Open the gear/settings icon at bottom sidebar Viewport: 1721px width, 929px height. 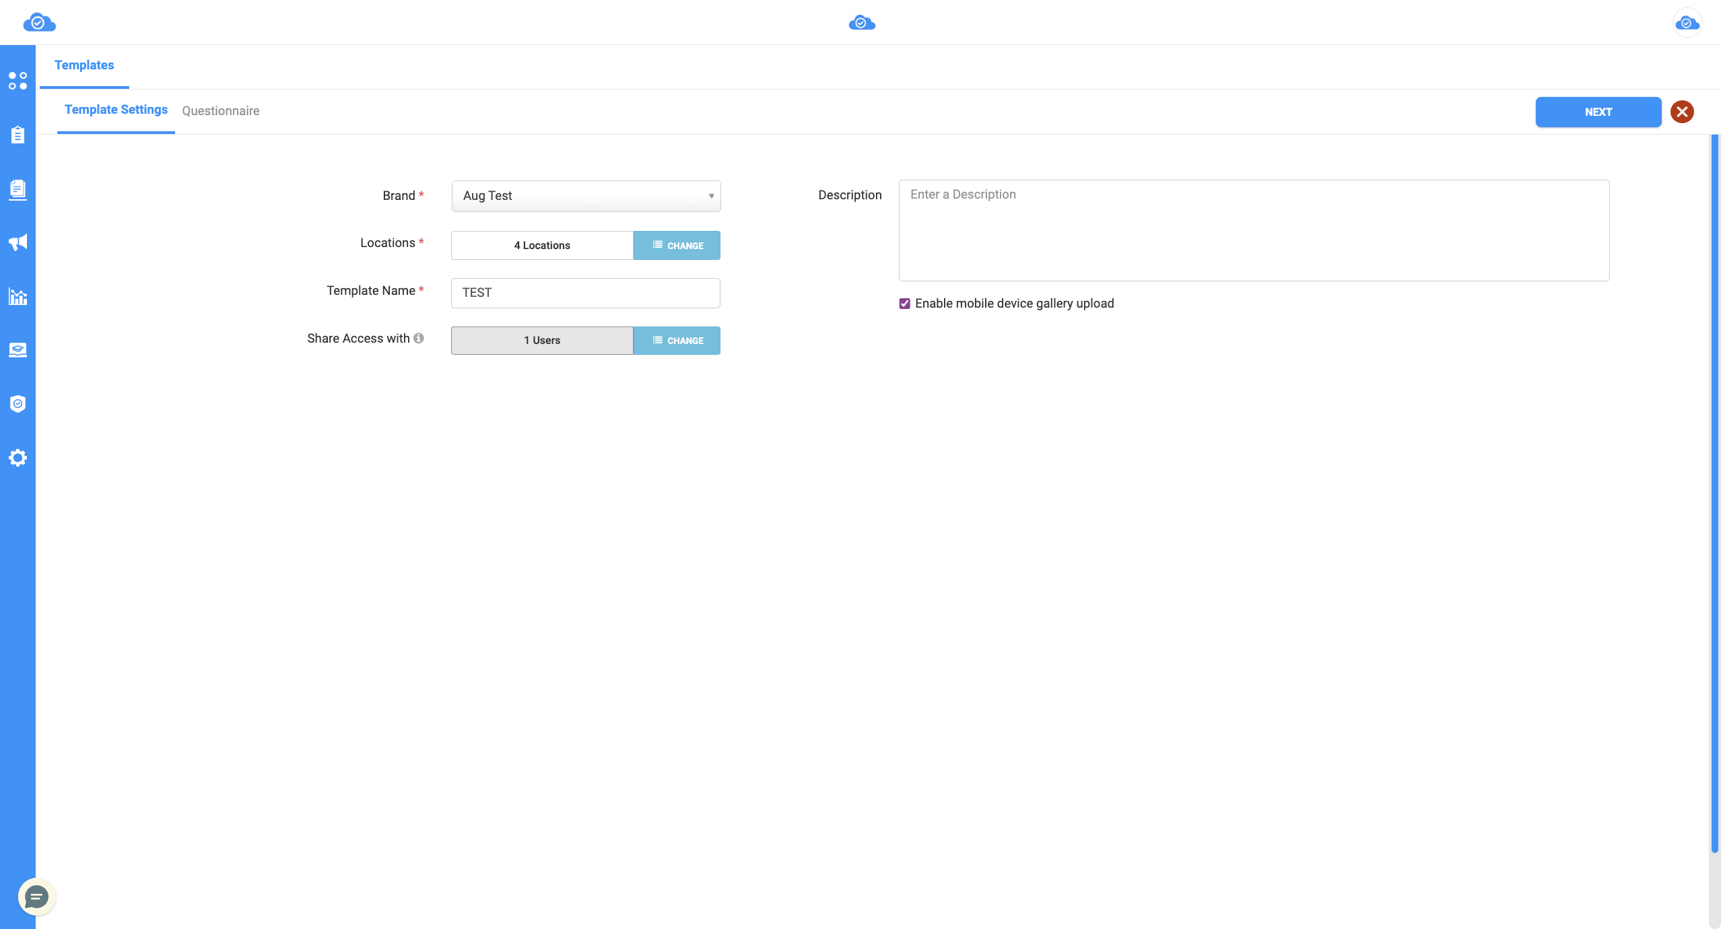click(x=17, y=458)
